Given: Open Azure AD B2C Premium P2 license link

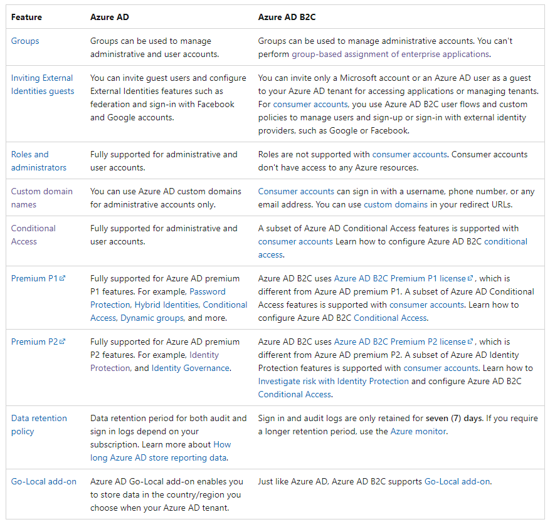Looking at the screenshot, I should tap(399, 342).
